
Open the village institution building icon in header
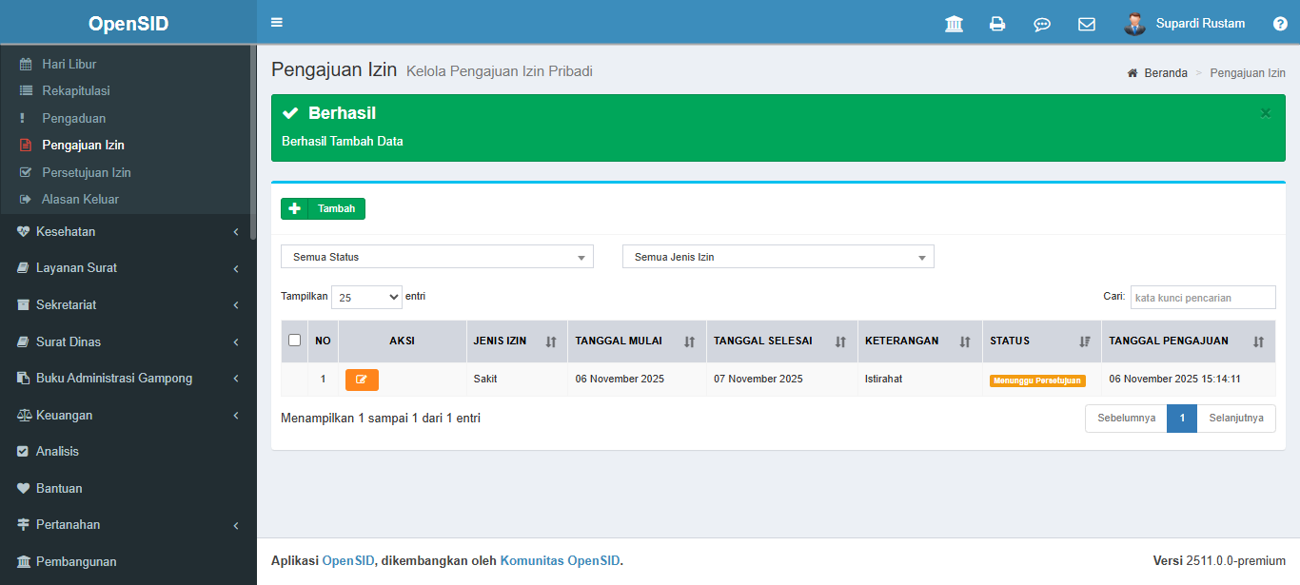click(954, 24)
